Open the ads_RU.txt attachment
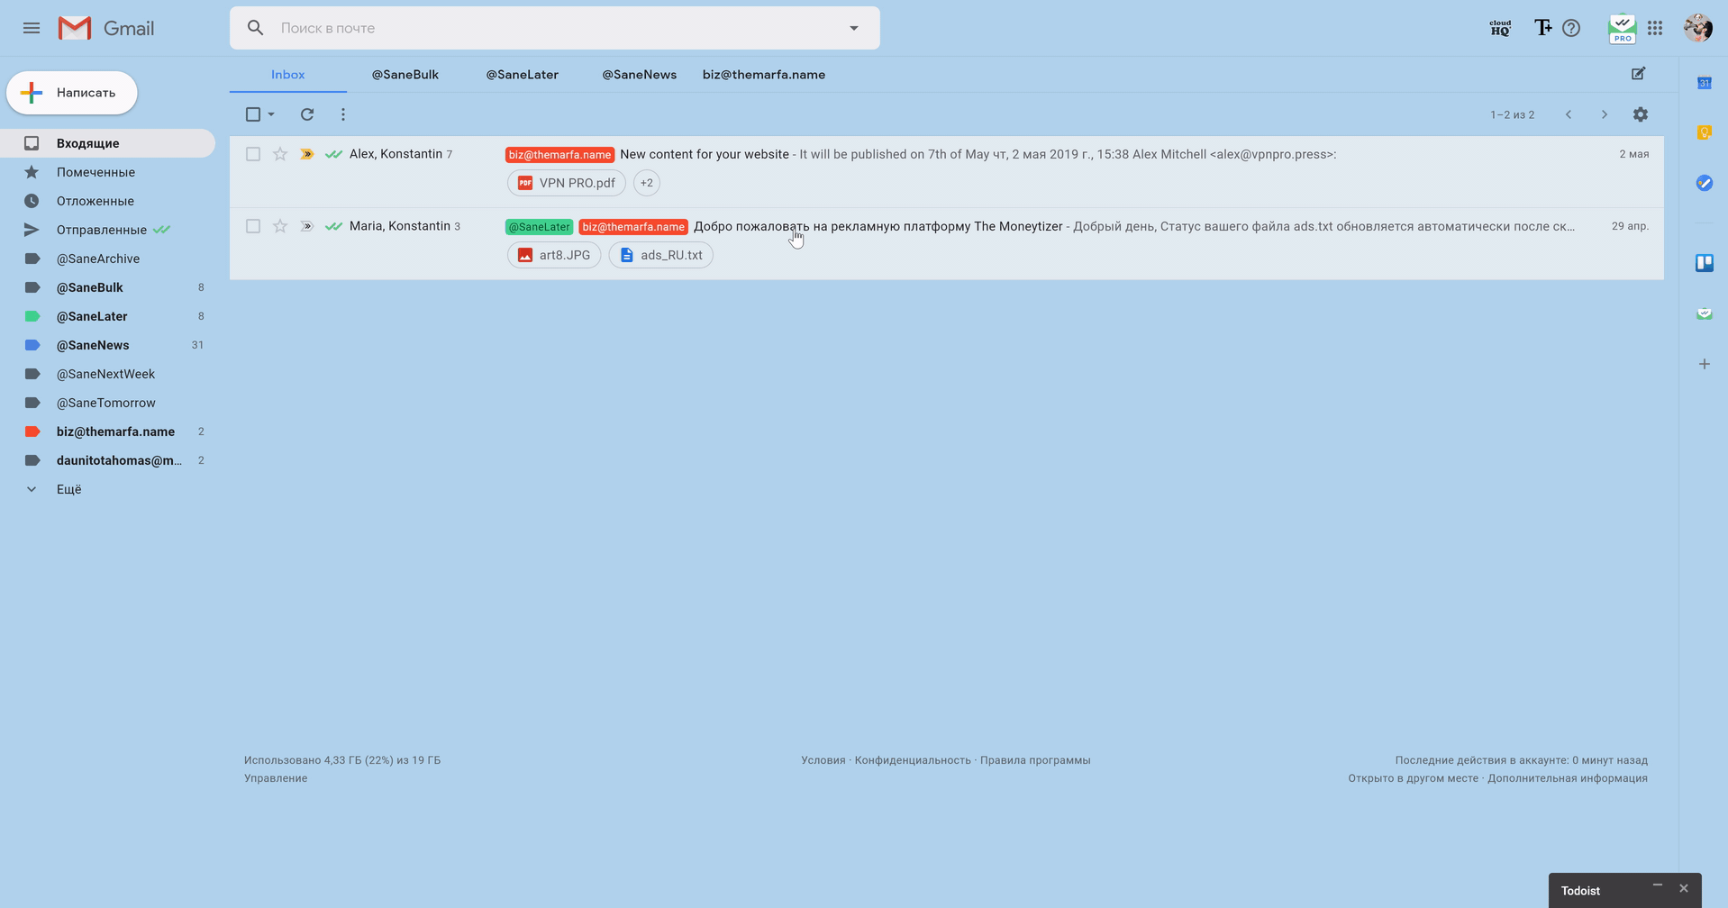Screen dimensions: 1728x908 (x=661, y=255)
